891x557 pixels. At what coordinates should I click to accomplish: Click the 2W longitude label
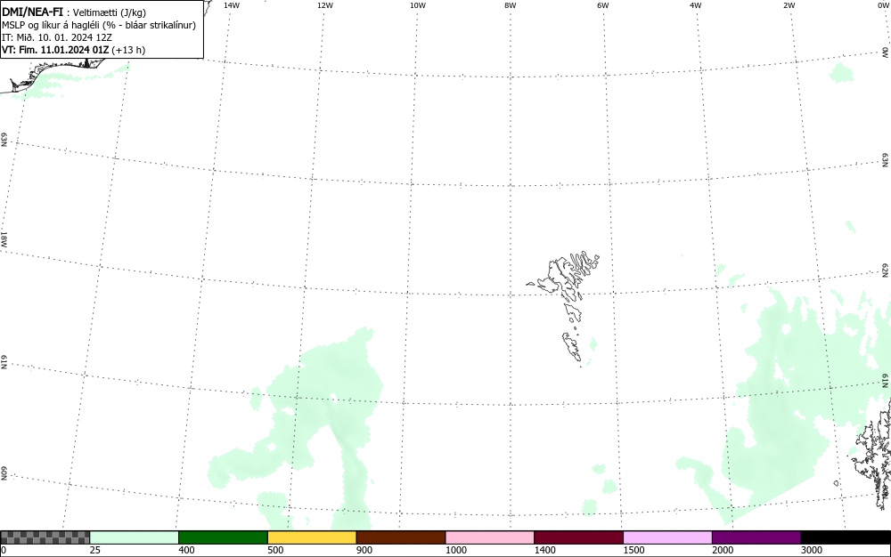click(x=789, y=5)
